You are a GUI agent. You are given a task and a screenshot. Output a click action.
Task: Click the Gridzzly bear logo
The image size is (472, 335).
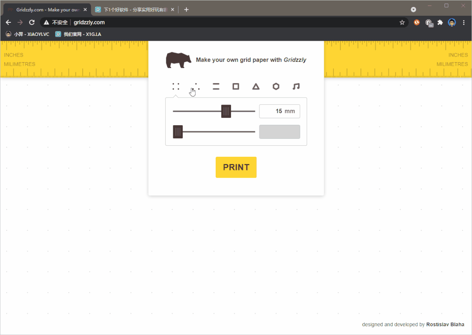[178, 60]
